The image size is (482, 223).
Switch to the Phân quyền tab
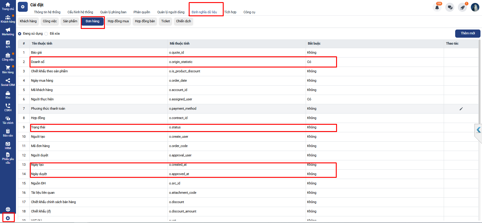coord(142,12)
